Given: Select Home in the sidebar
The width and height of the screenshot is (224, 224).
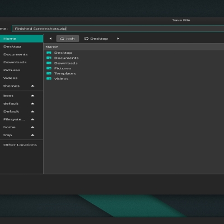Looking at the screenshot, I should (21, 39).
